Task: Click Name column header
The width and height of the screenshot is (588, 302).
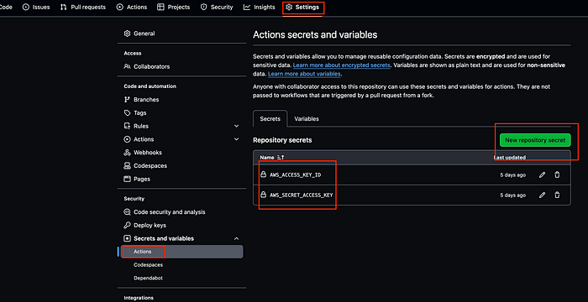Action: click(x=267, y=158)
